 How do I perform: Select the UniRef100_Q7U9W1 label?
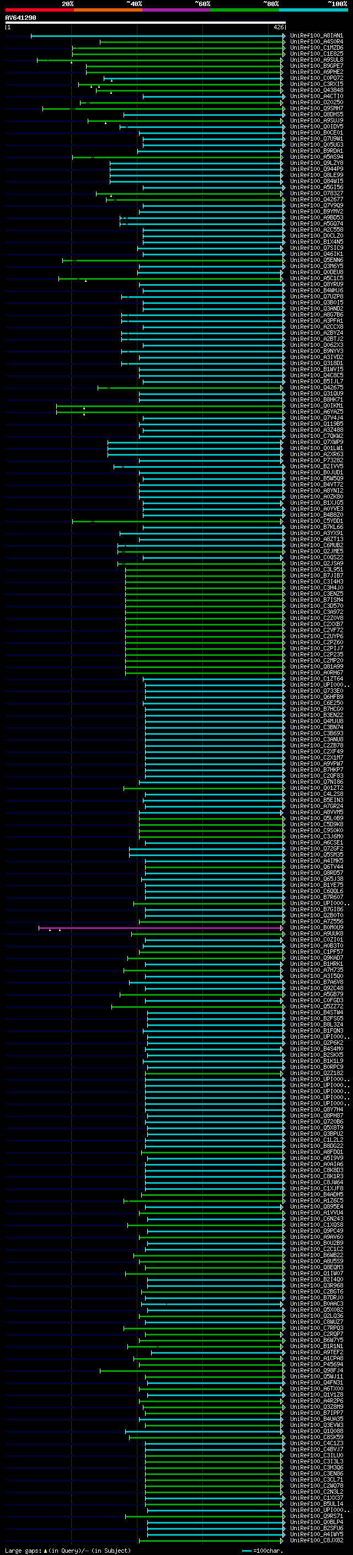[x=317, y=138]
